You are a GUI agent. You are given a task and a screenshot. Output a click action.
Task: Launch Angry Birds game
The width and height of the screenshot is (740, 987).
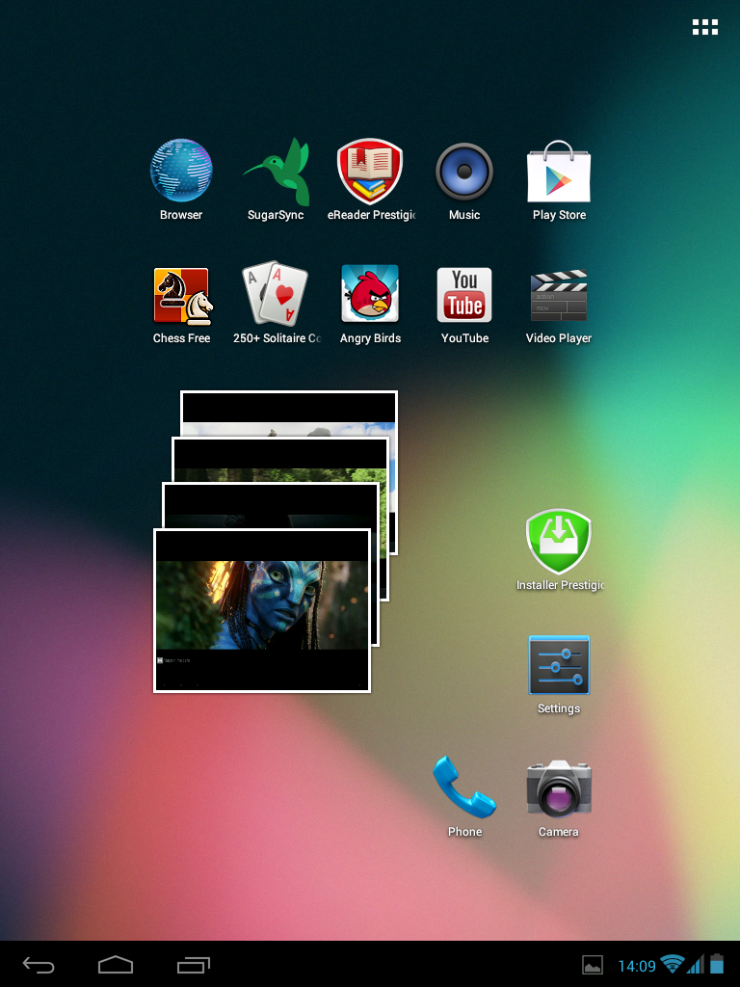[x=370, y=305]
